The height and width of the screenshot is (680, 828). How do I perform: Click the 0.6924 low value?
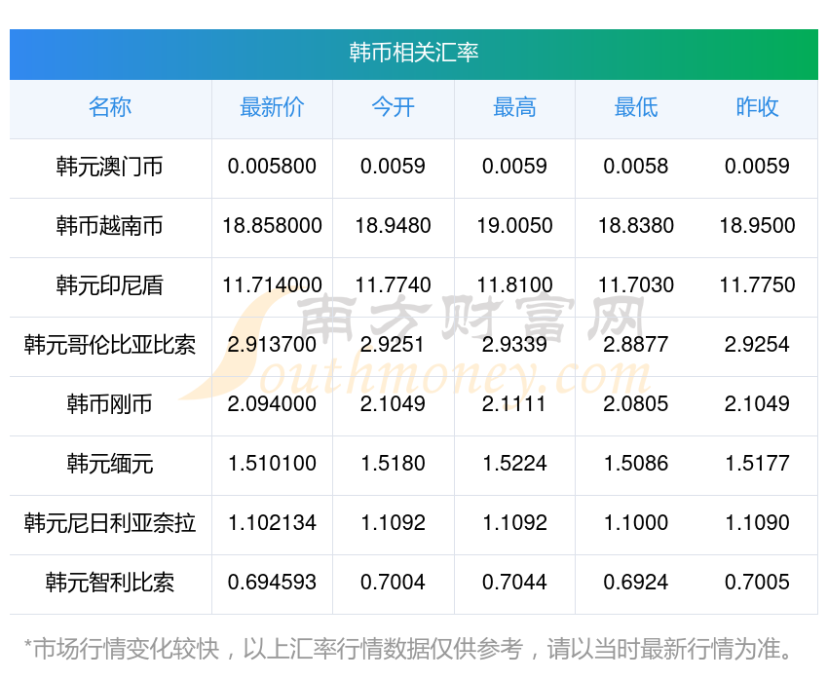(636, 583)
